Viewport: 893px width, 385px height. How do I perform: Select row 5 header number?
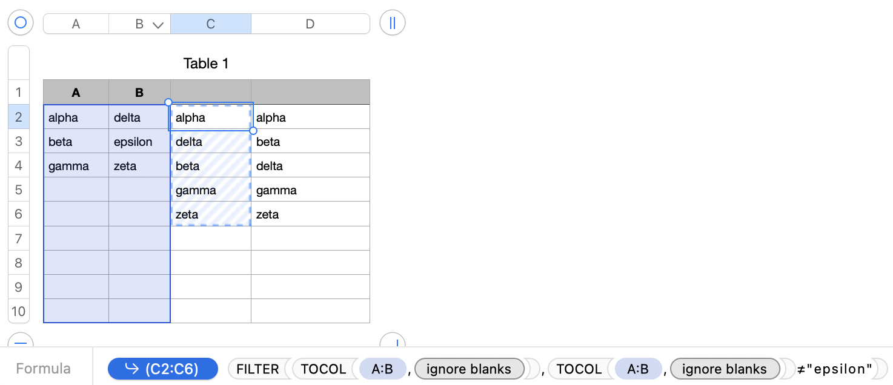18,189
